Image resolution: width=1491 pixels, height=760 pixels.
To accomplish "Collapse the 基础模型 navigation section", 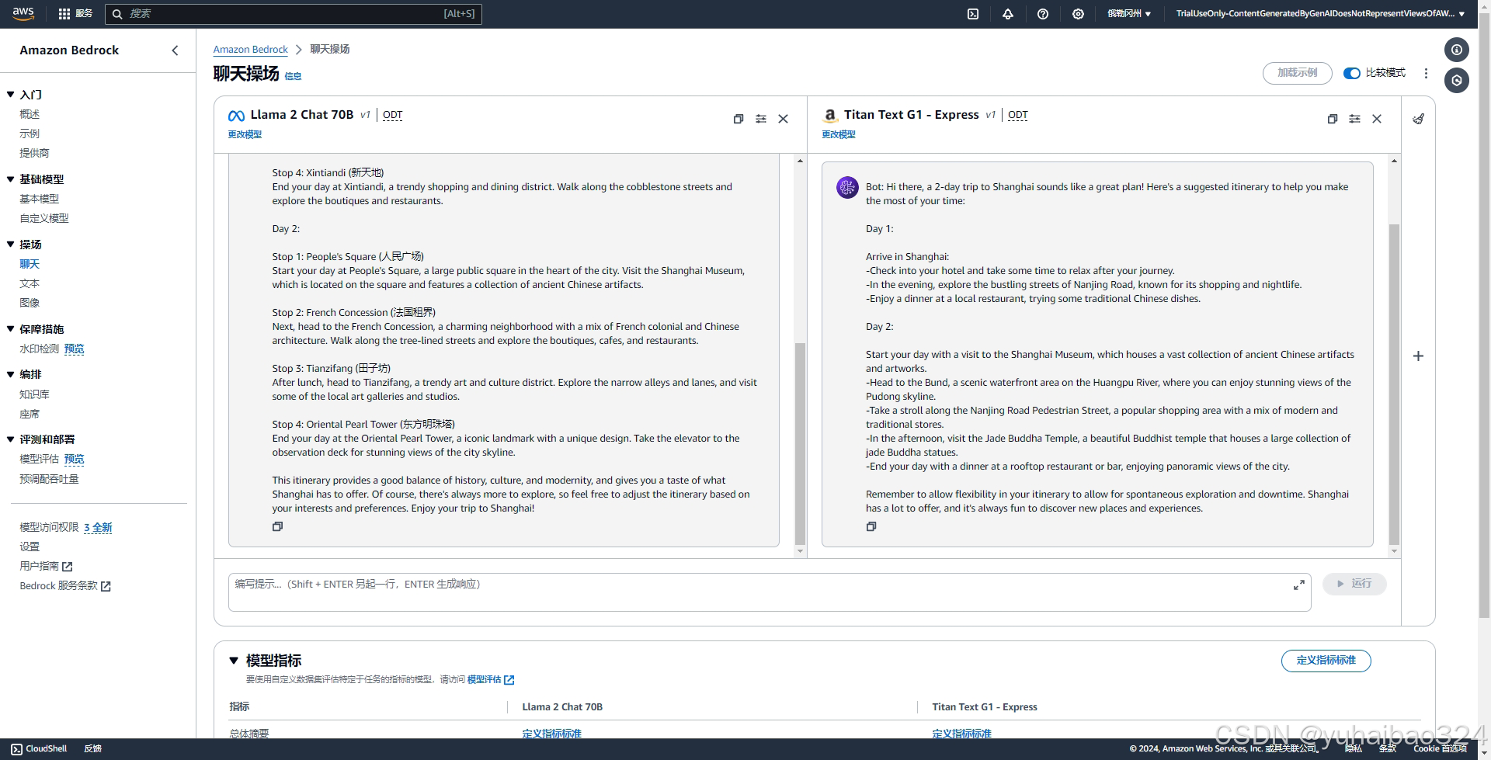I will tap(11, 179).
